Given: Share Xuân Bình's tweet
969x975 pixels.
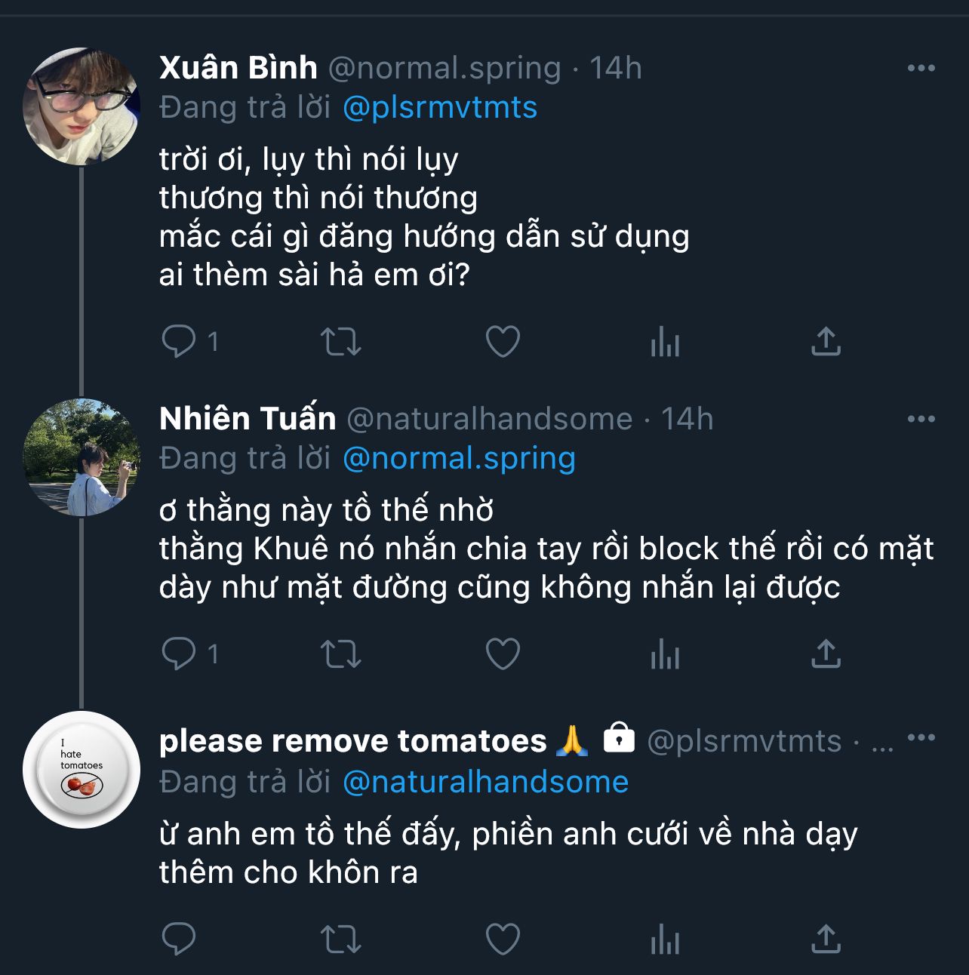Looking at the screenshot, I should 826,342.
